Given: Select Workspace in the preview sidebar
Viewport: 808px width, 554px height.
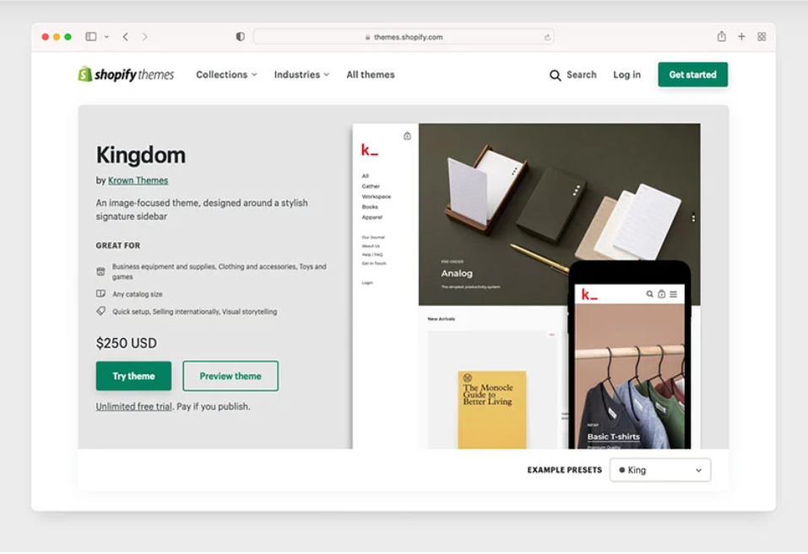Looking at the screenshot, I should [377, 196].
